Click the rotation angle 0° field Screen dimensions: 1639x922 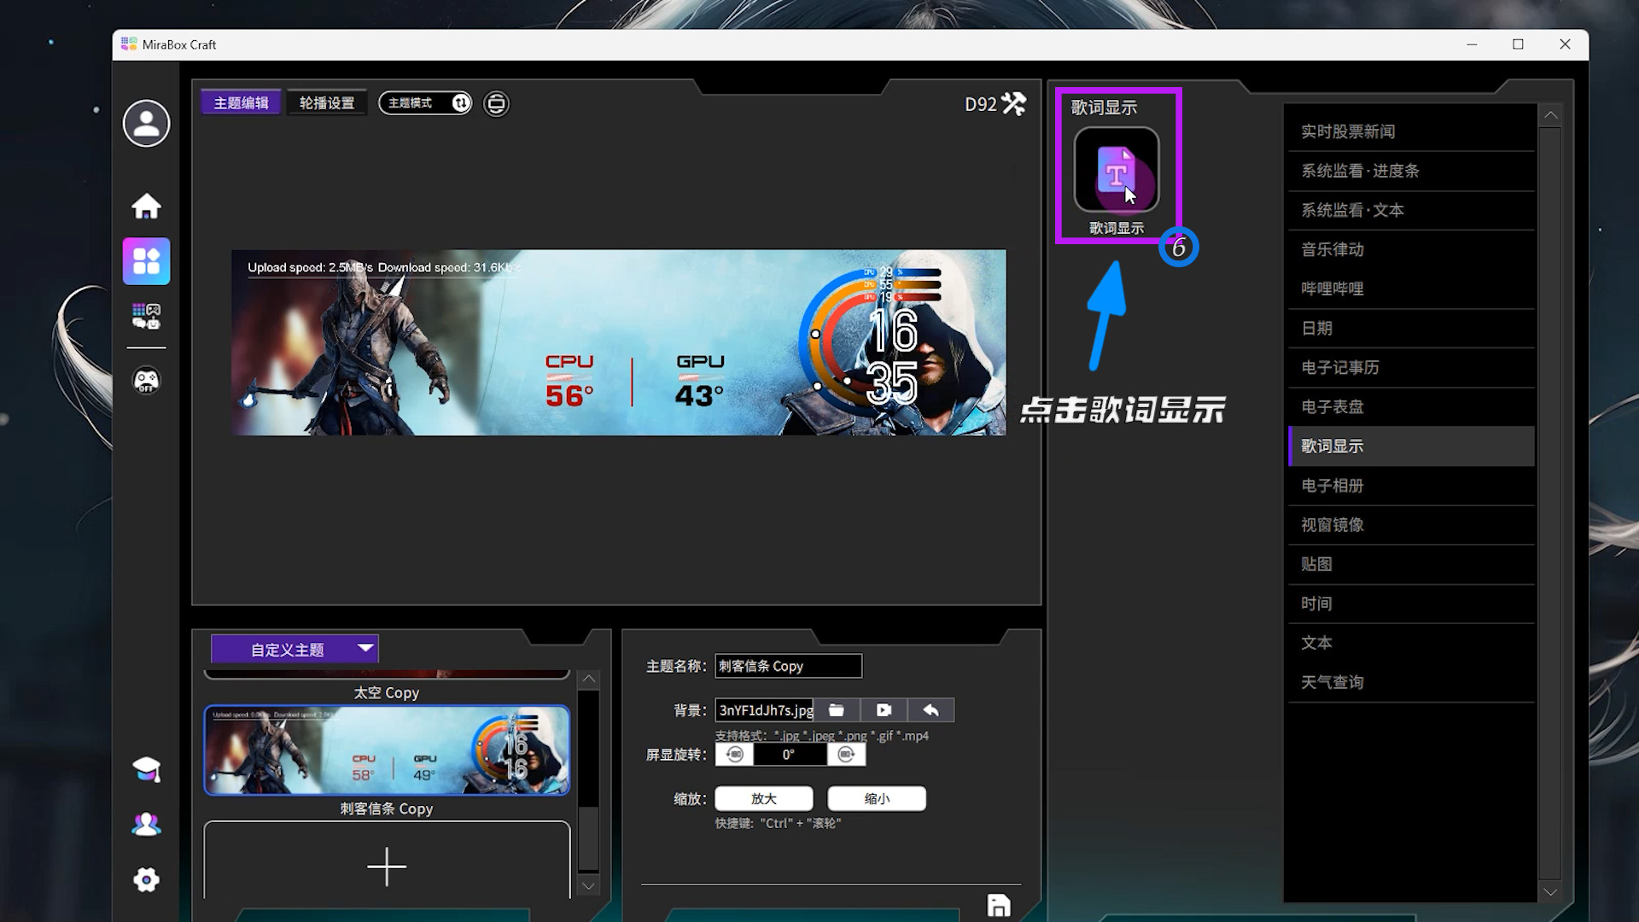[790, 755]
